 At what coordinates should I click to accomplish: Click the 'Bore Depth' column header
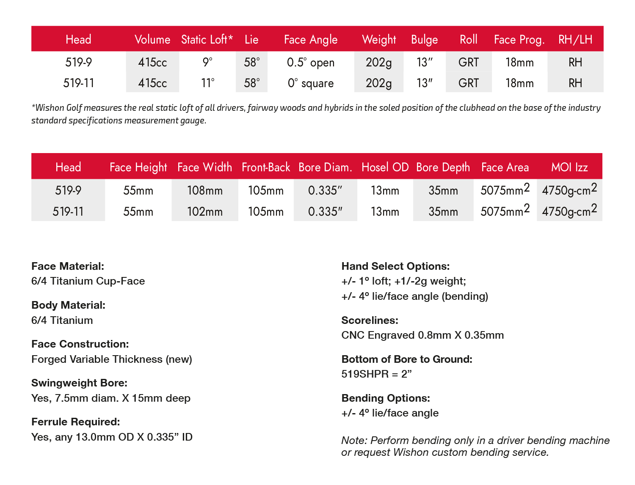point(443,167)
